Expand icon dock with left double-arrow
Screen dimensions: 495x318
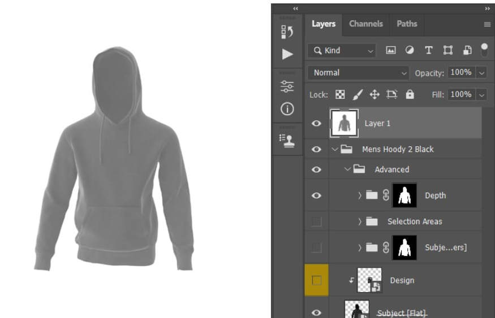(x=295, y=9)
